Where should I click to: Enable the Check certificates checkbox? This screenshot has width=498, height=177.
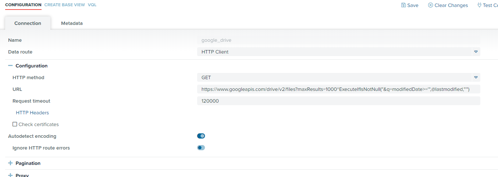tap(15, 124)
